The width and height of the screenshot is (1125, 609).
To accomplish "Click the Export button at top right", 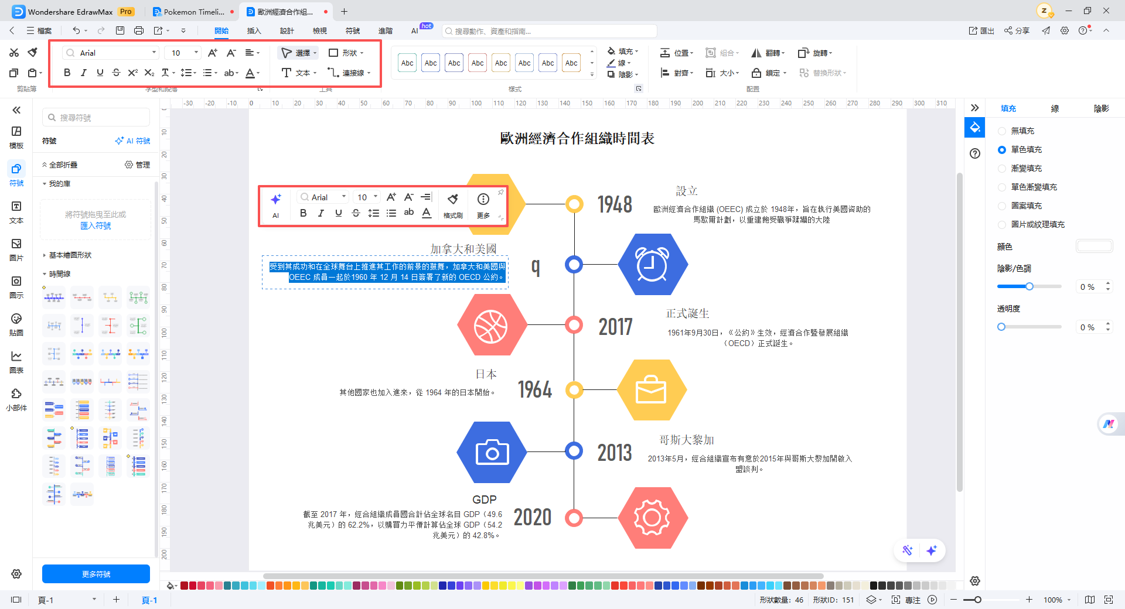I will (x=981, y=30).
